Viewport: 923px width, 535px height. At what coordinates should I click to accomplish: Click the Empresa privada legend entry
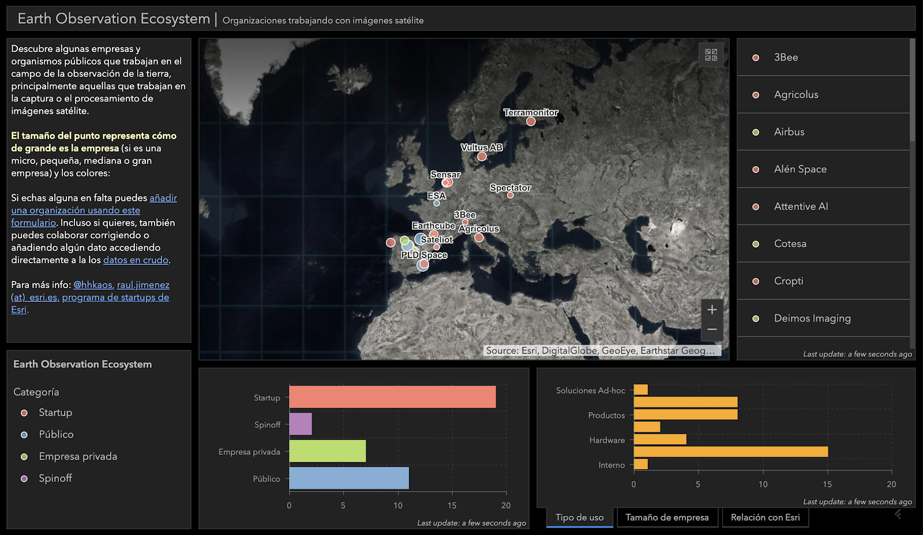(x=69, y=457)
